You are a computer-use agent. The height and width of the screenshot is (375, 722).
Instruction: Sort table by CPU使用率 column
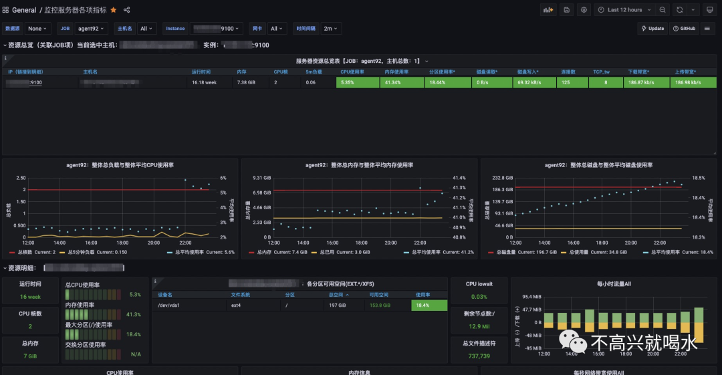[352, 72]
